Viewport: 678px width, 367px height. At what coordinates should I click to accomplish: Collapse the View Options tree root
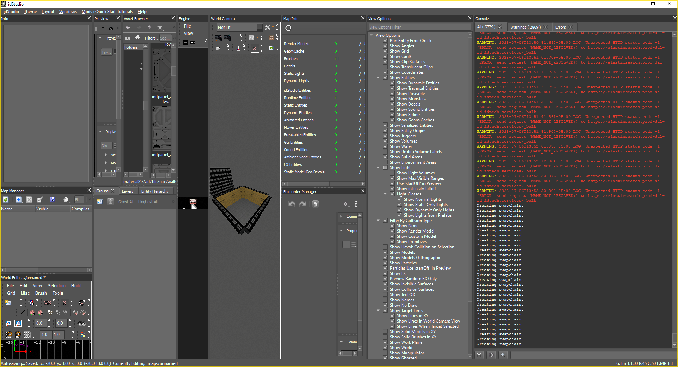[371, 35]
